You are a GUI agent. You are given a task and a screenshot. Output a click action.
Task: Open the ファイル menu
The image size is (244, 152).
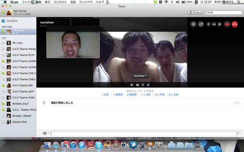(x=27, y=2)
